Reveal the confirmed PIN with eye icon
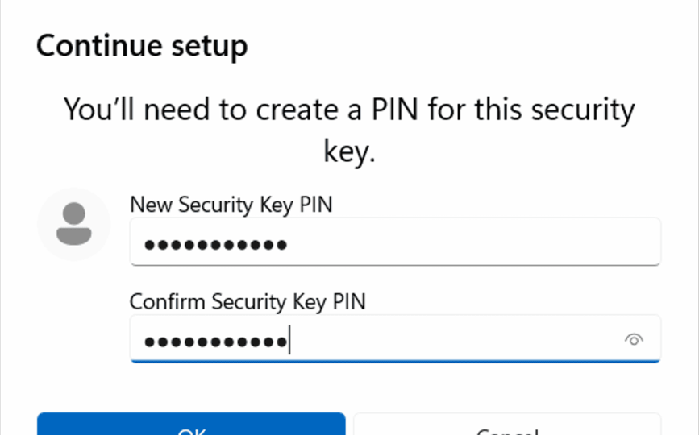Screen dimensions: 699x435 click(634, 340)
